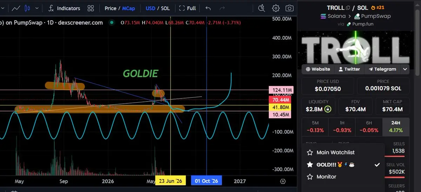Screen dimensions: 421x192
Task: Add to Monitor watchlist
Action: (x=343, y=177)
